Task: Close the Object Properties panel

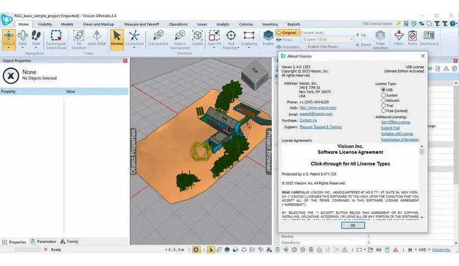Action: pyautogui.click(x=125, y=60)
